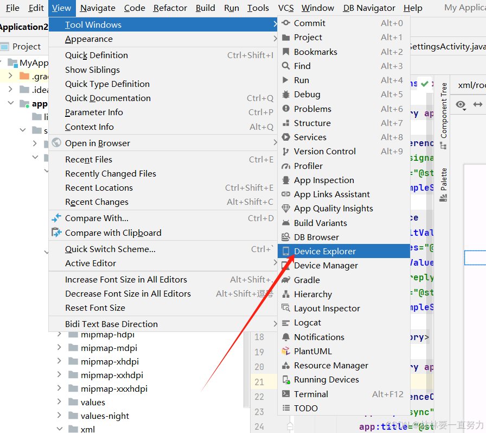Click the Run play icon

[x=285, y=80]
